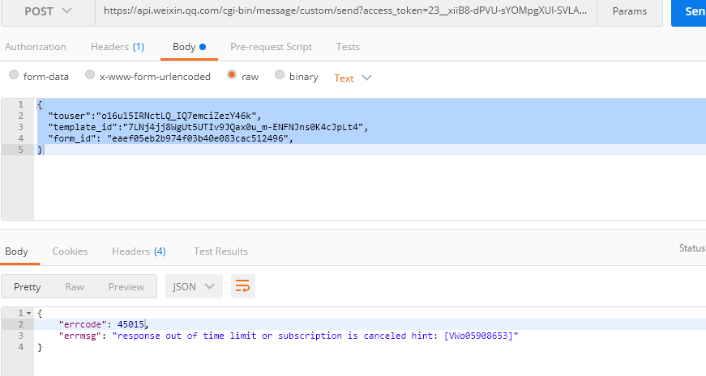Select the Pretty response view

point(27,286)
